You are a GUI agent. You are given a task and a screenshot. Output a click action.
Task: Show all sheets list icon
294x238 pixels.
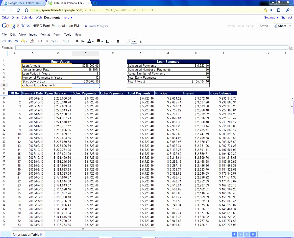click(x=253, y=234)
